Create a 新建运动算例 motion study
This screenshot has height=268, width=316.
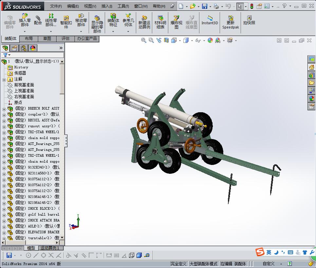[144, 22]
